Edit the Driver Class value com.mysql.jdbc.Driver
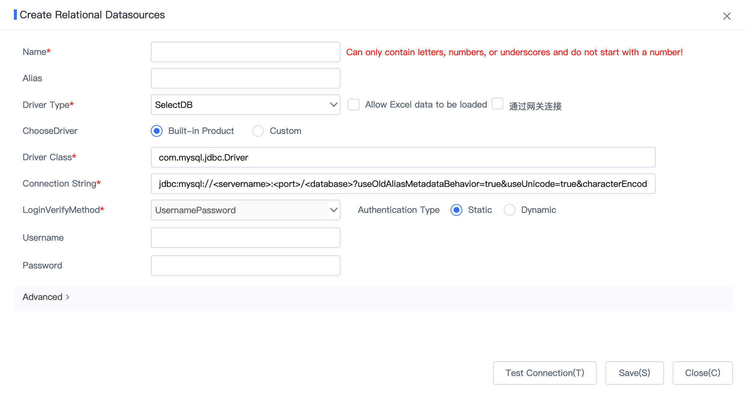This screenshot has height=395, width=746. click(403, 157)
